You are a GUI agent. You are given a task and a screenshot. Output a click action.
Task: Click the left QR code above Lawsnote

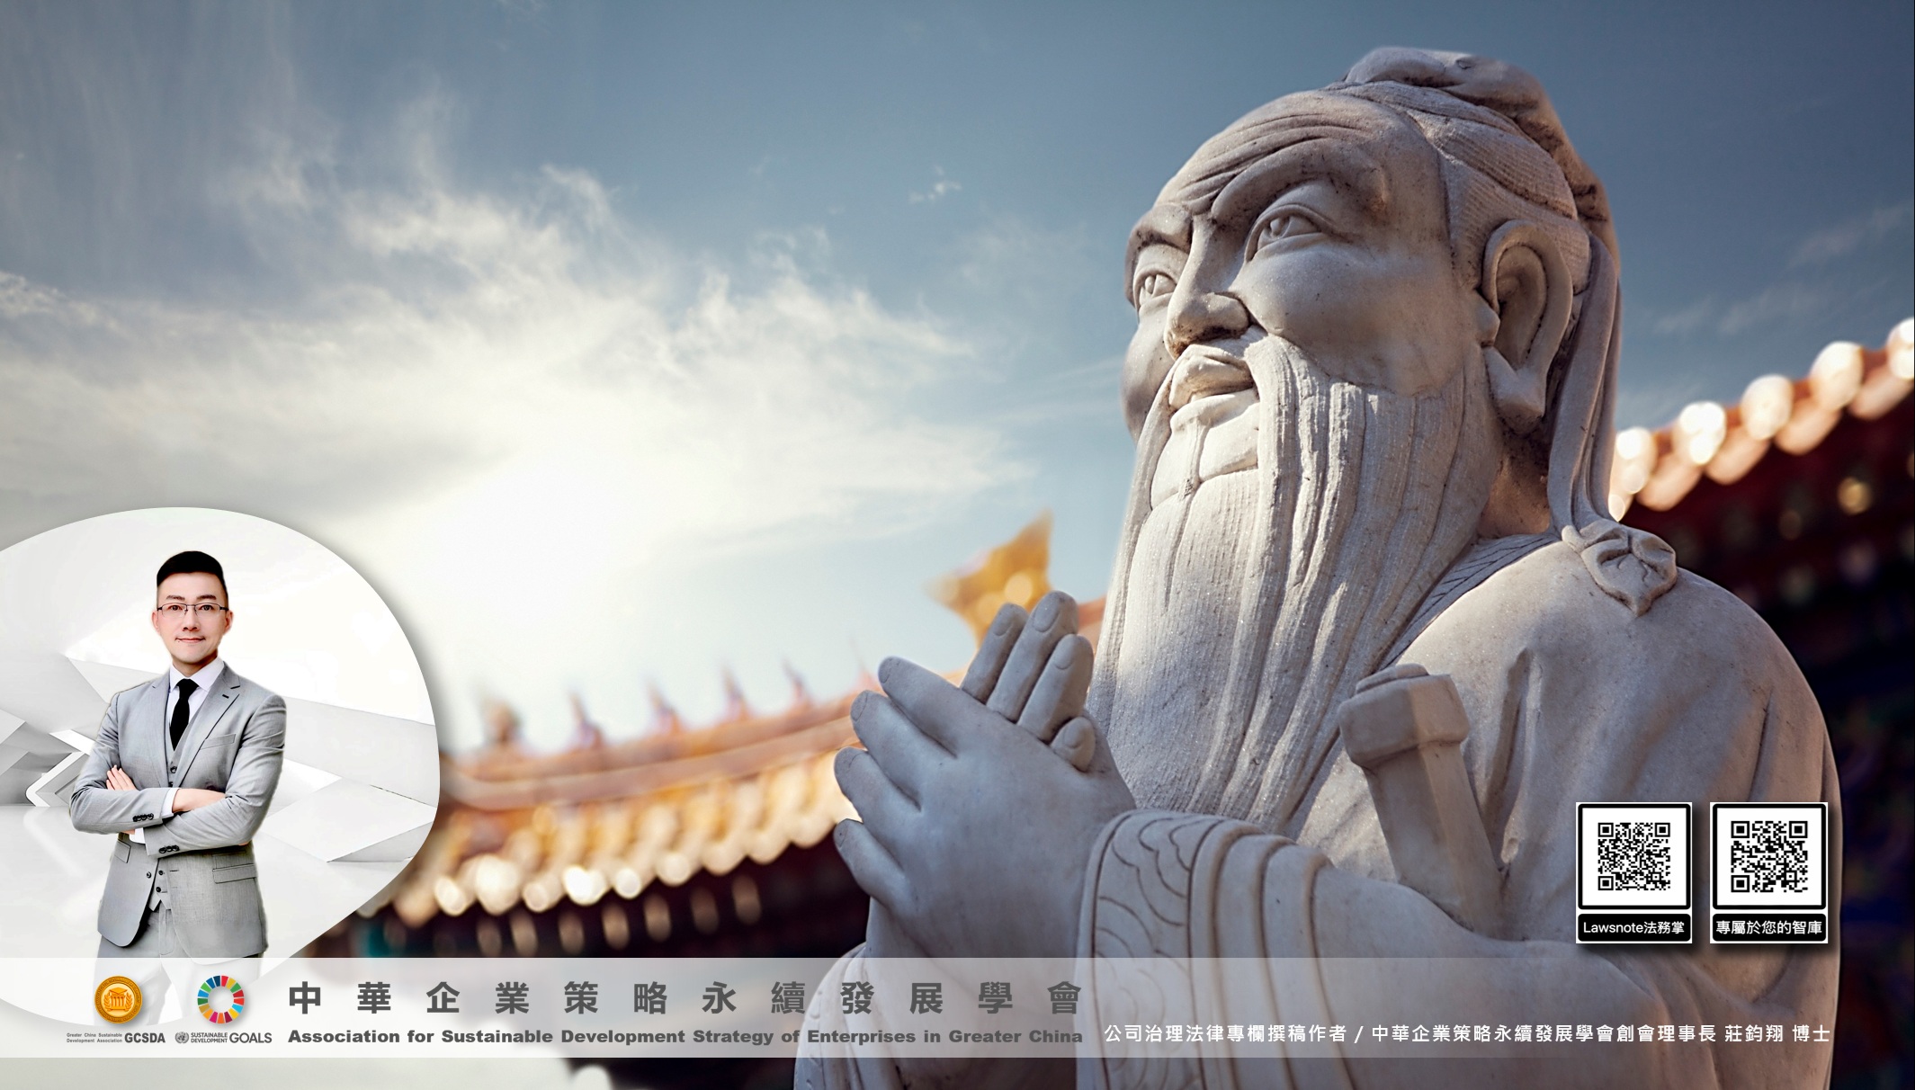[1633, 855]
